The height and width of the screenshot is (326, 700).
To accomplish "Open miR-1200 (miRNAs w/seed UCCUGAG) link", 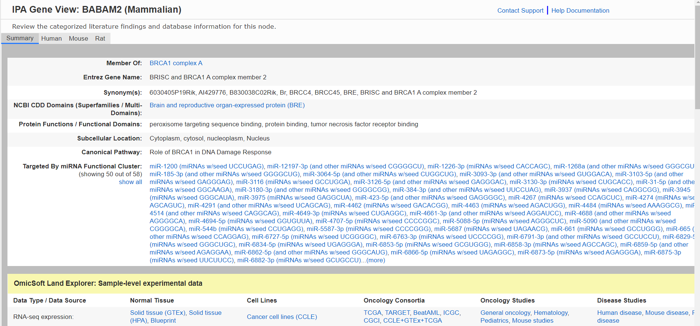I will click(206, 166).
